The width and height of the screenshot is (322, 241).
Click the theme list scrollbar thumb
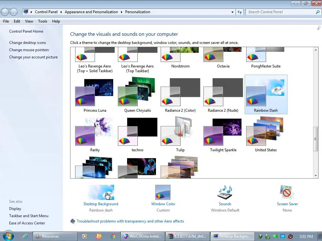coord(315,139)
